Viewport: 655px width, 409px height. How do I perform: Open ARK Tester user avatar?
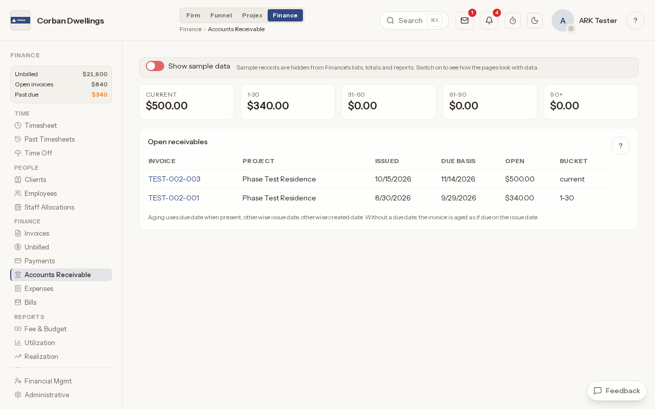pos(563,20)
